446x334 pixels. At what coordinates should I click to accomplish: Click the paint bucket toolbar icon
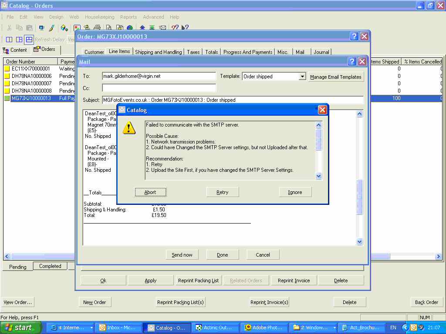tap(64, 28)
